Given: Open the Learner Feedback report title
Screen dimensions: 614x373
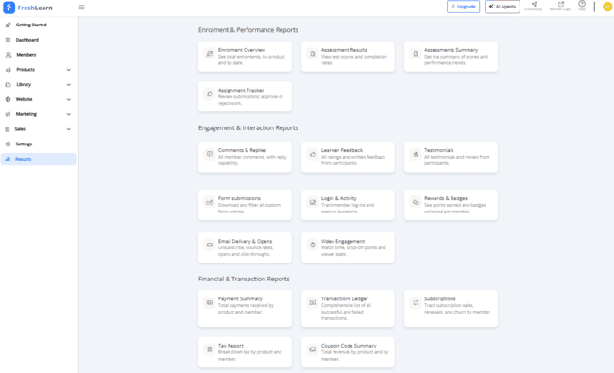Looking at the screenshot, I should coord(342,150).
